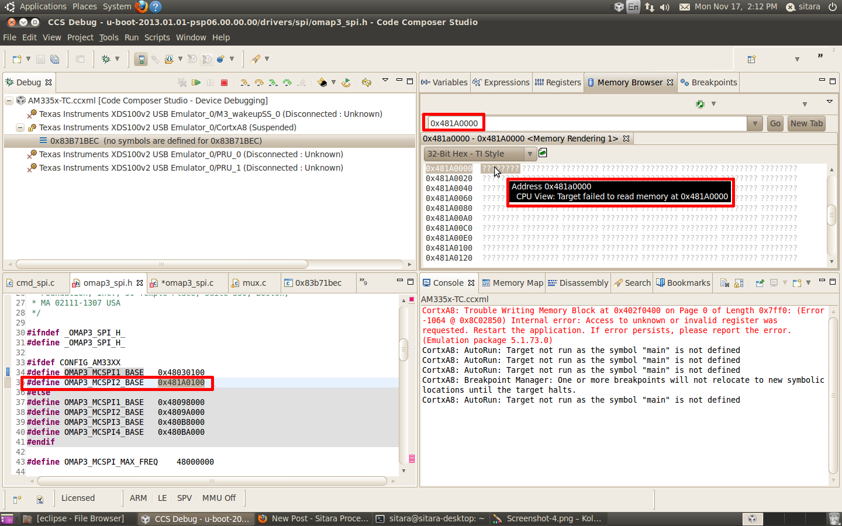Click the Suspend (pause) debug icon
Screen dimensions: 842x526
[x=210, y=82]
